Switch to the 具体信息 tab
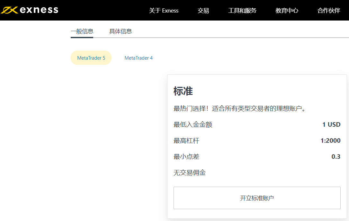The width and height of the screenshot is (349, 221). click(121, 31)
